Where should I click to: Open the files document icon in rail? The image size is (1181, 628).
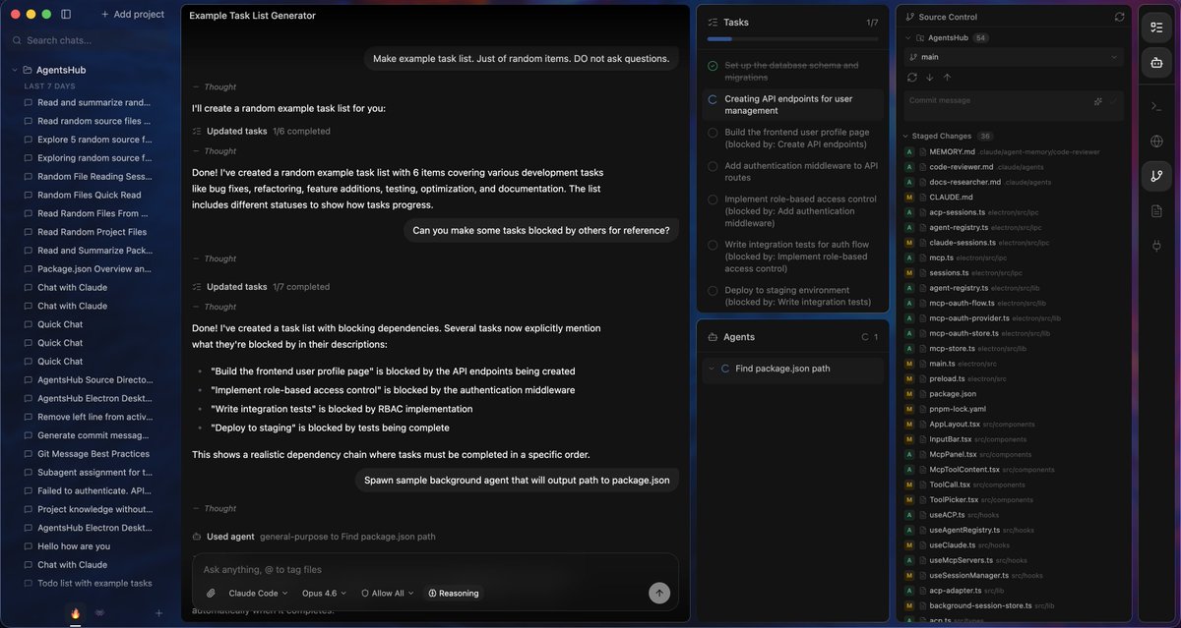tap(1156, 211)
